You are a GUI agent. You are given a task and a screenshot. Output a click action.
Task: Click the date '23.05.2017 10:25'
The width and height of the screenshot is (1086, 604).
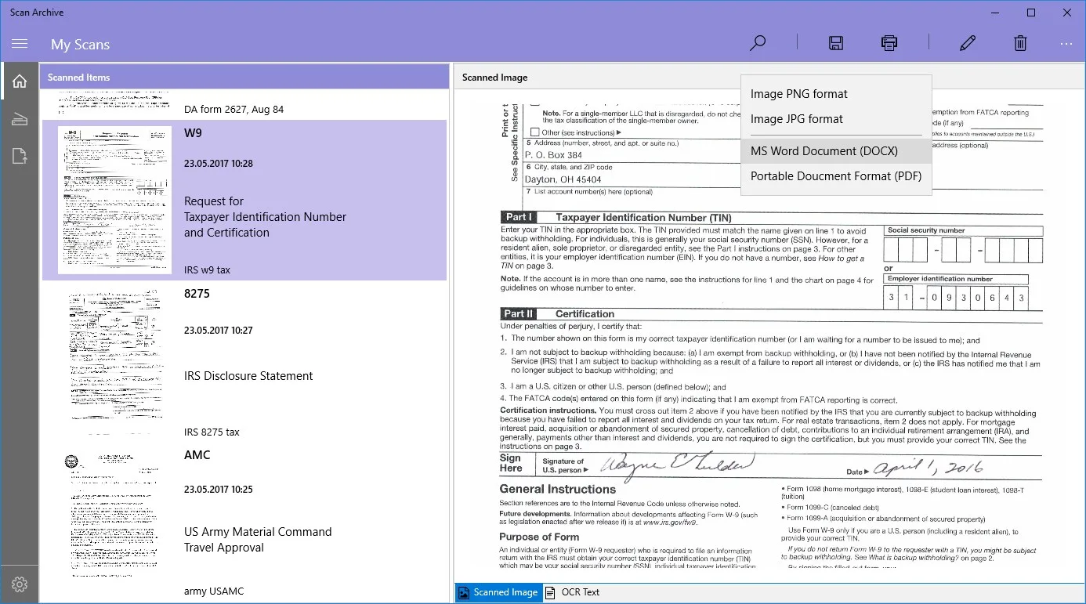pos(219,490)
